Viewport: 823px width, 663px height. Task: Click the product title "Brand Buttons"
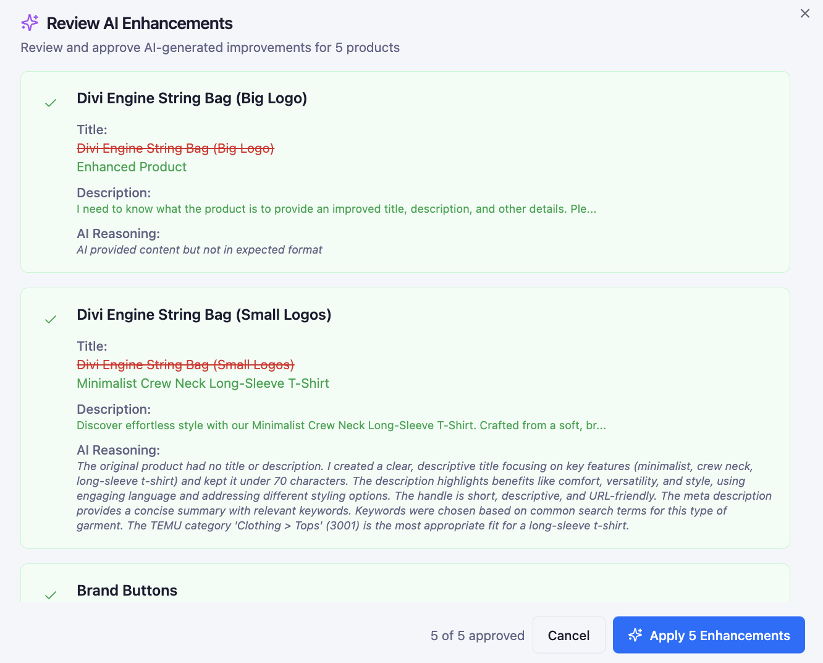pos(127,590)
